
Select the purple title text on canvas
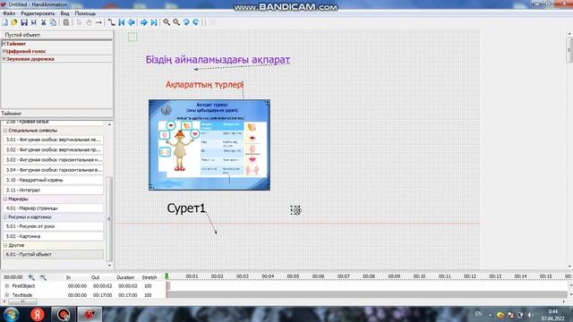(218, 60)
